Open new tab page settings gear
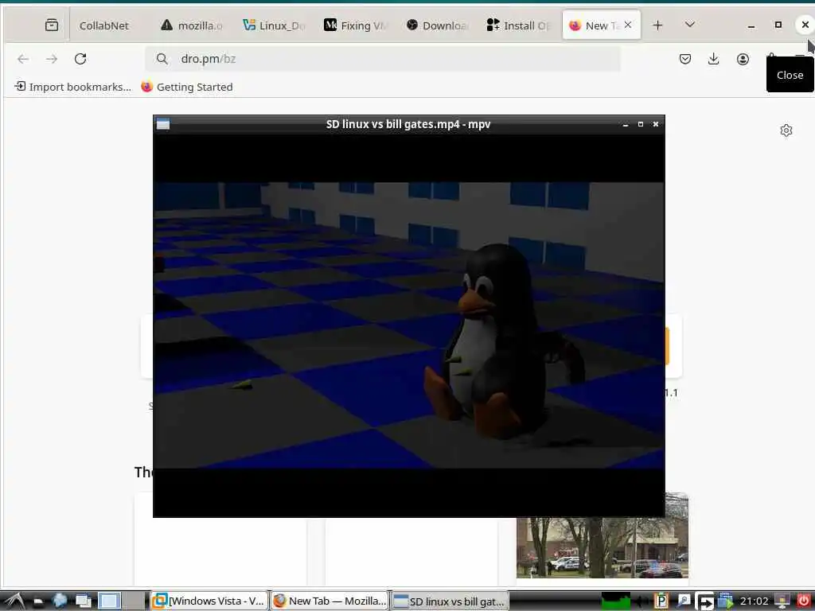 (x=786, y=130)
